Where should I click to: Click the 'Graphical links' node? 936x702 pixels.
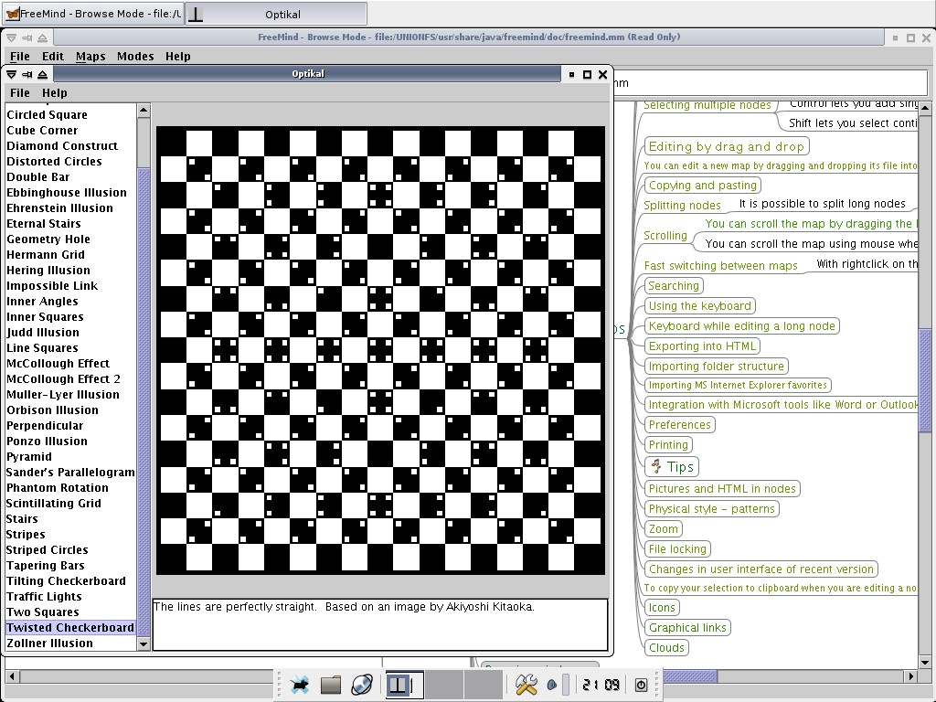coord(687,627)
